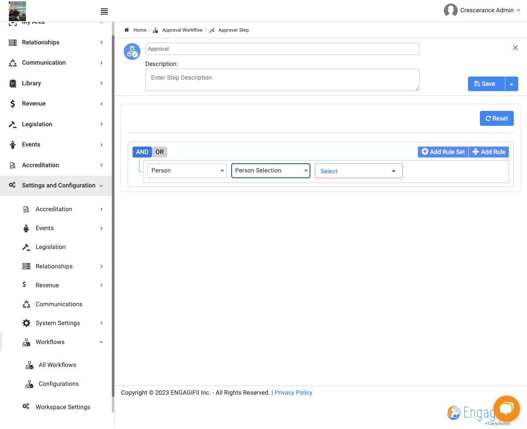
Task: Open the Save button dropdown arrow
Action: tap(512, 84)
